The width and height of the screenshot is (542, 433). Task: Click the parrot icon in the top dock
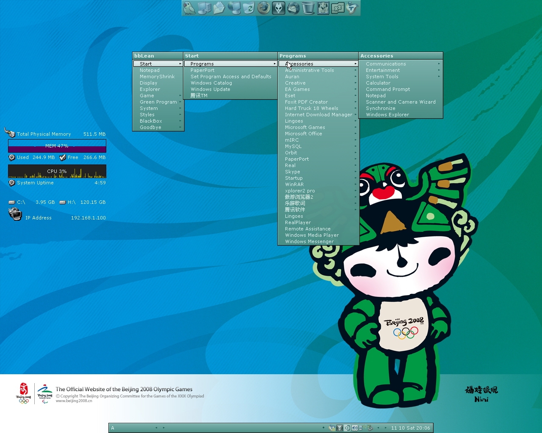tap(189, 8)
